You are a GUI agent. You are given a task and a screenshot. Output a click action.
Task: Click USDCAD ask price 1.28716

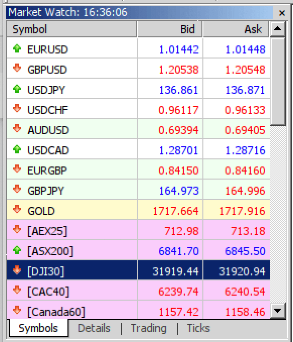(245, 150)
